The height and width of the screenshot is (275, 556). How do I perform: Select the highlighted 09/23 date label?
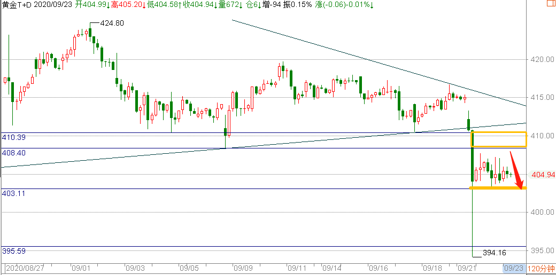pyautogui.click(x=514, y=268)
